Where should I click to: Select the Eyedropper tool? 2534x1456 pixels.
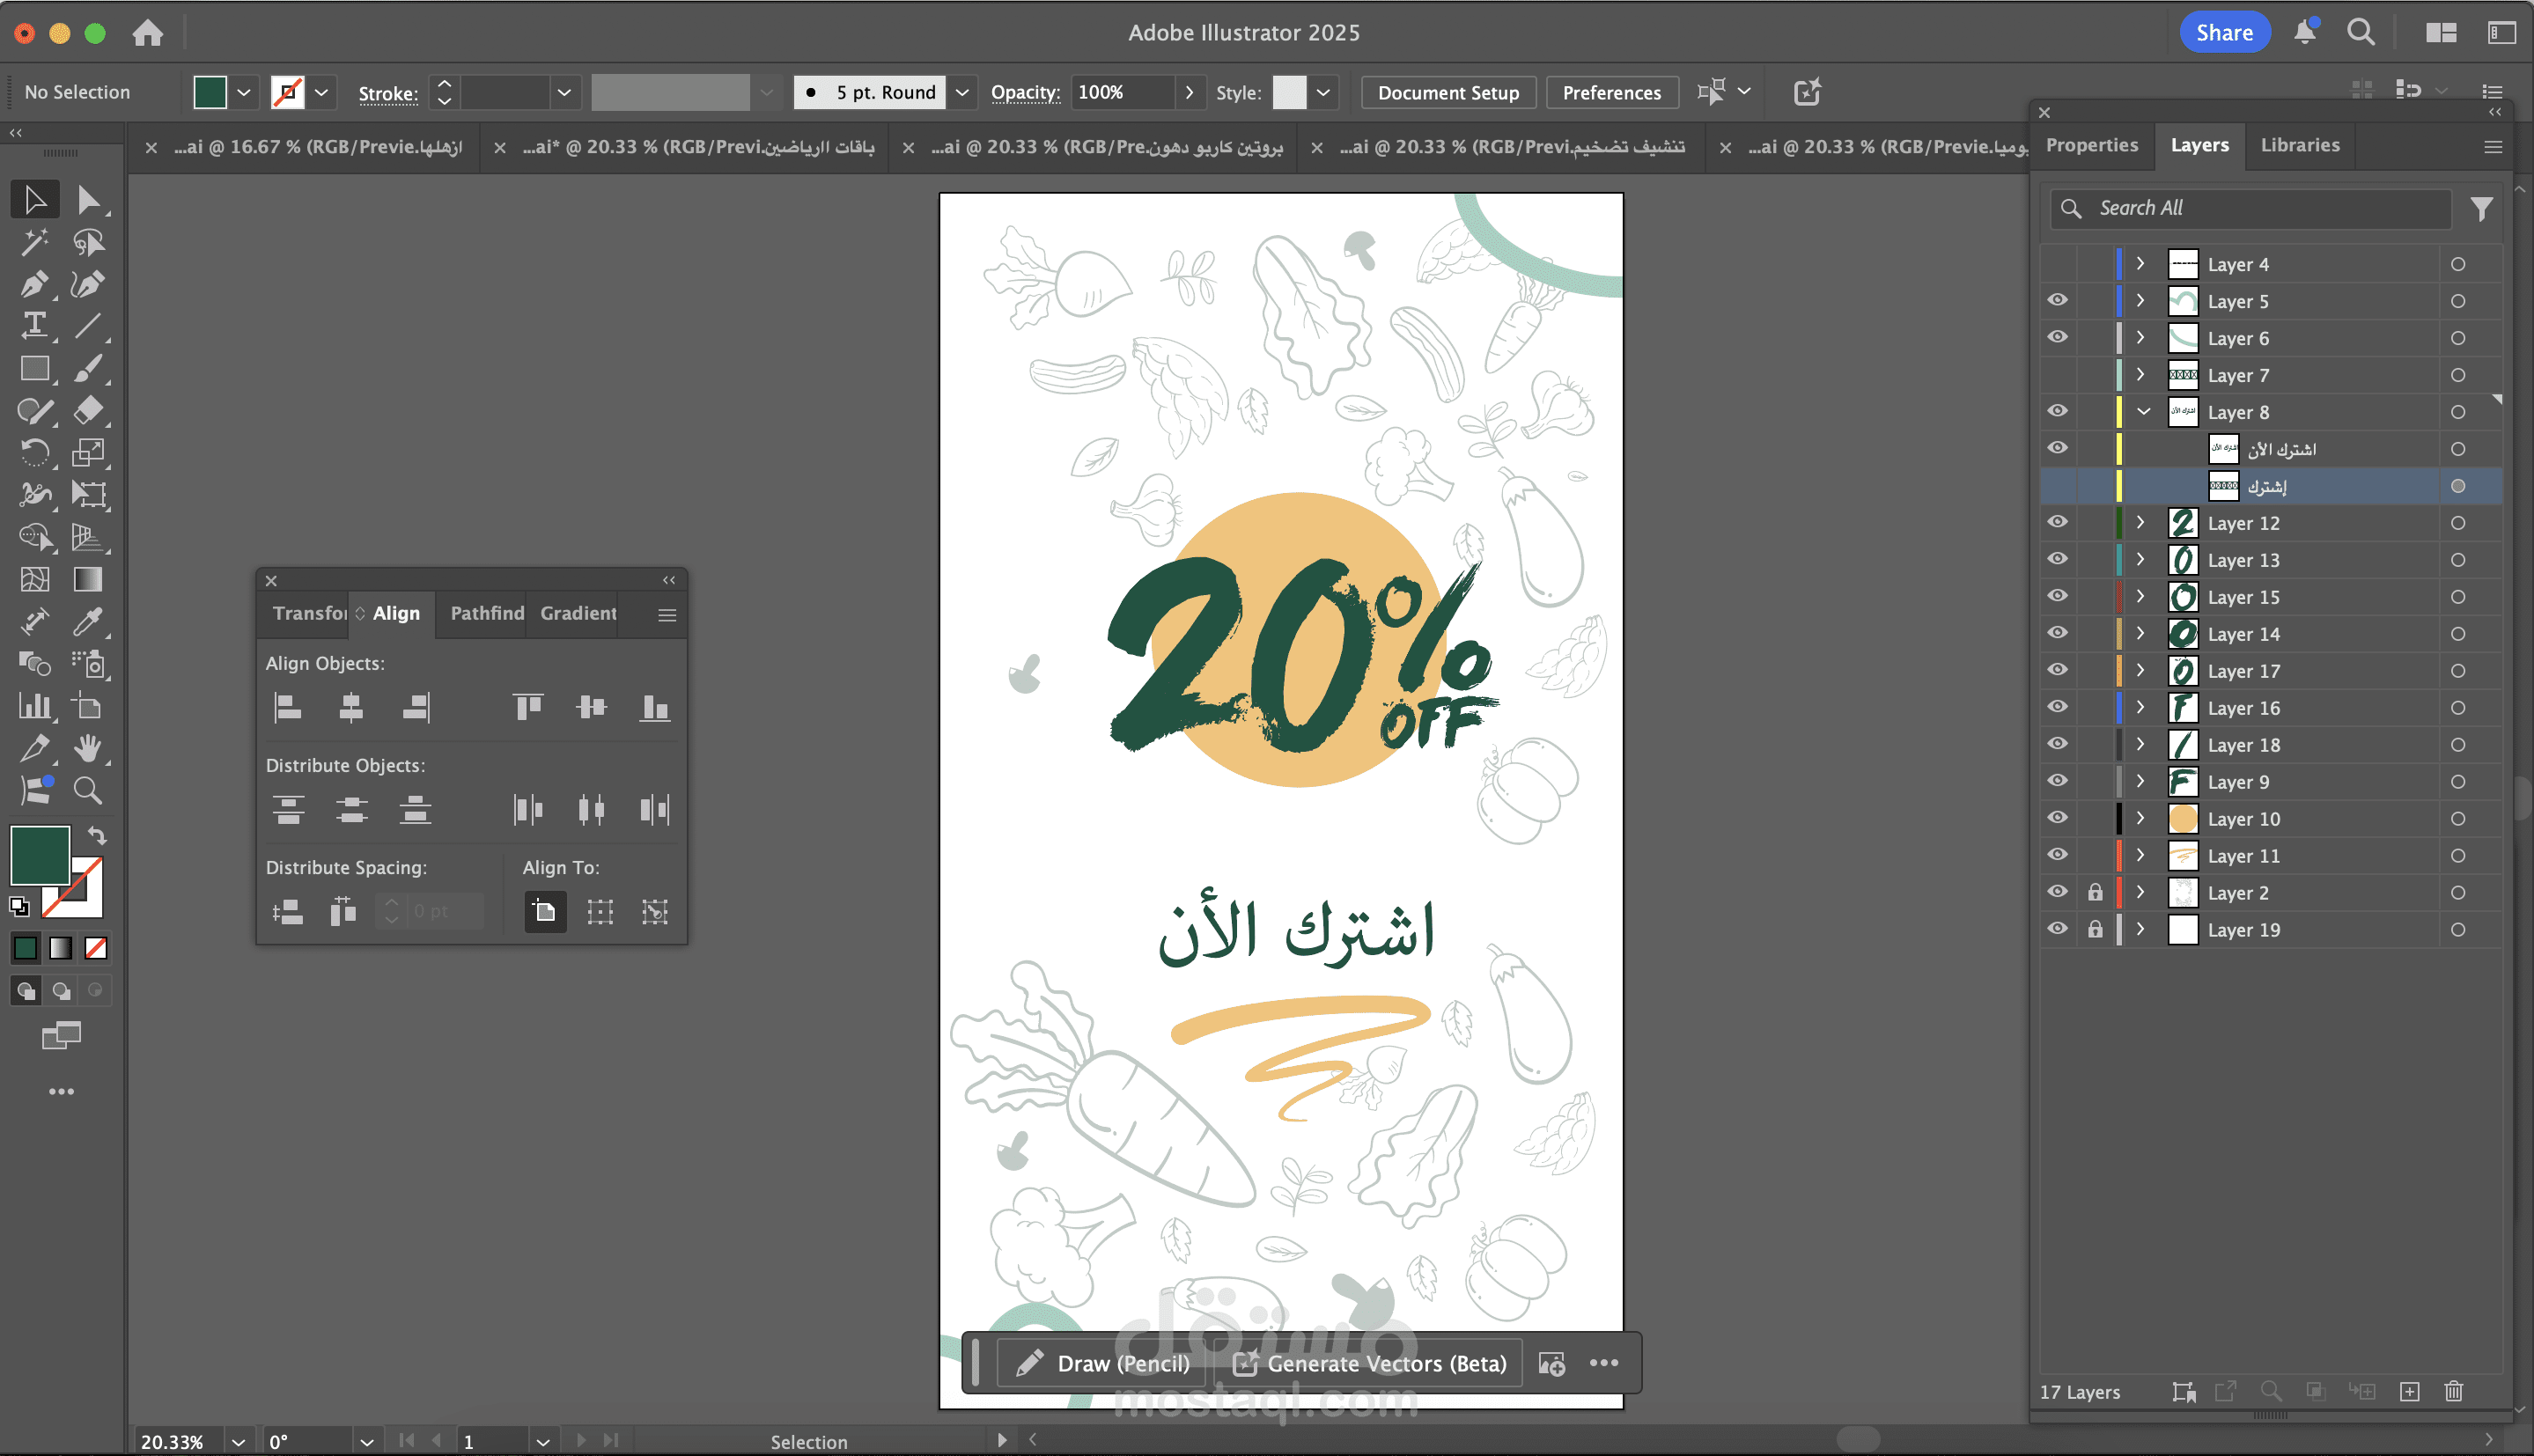tap(88, 622)
